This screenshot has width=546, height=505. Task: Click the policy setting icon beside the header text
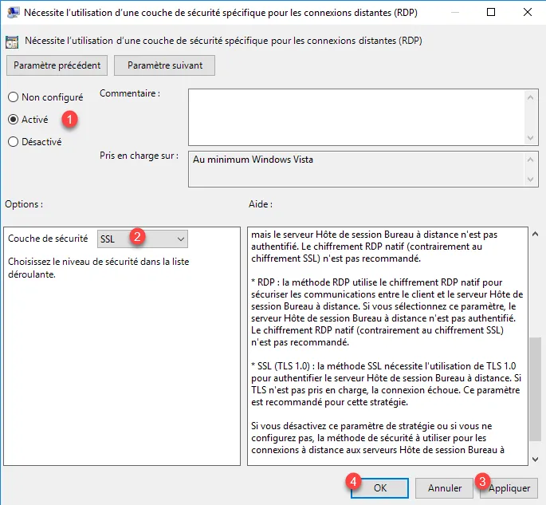click(14, 41)
